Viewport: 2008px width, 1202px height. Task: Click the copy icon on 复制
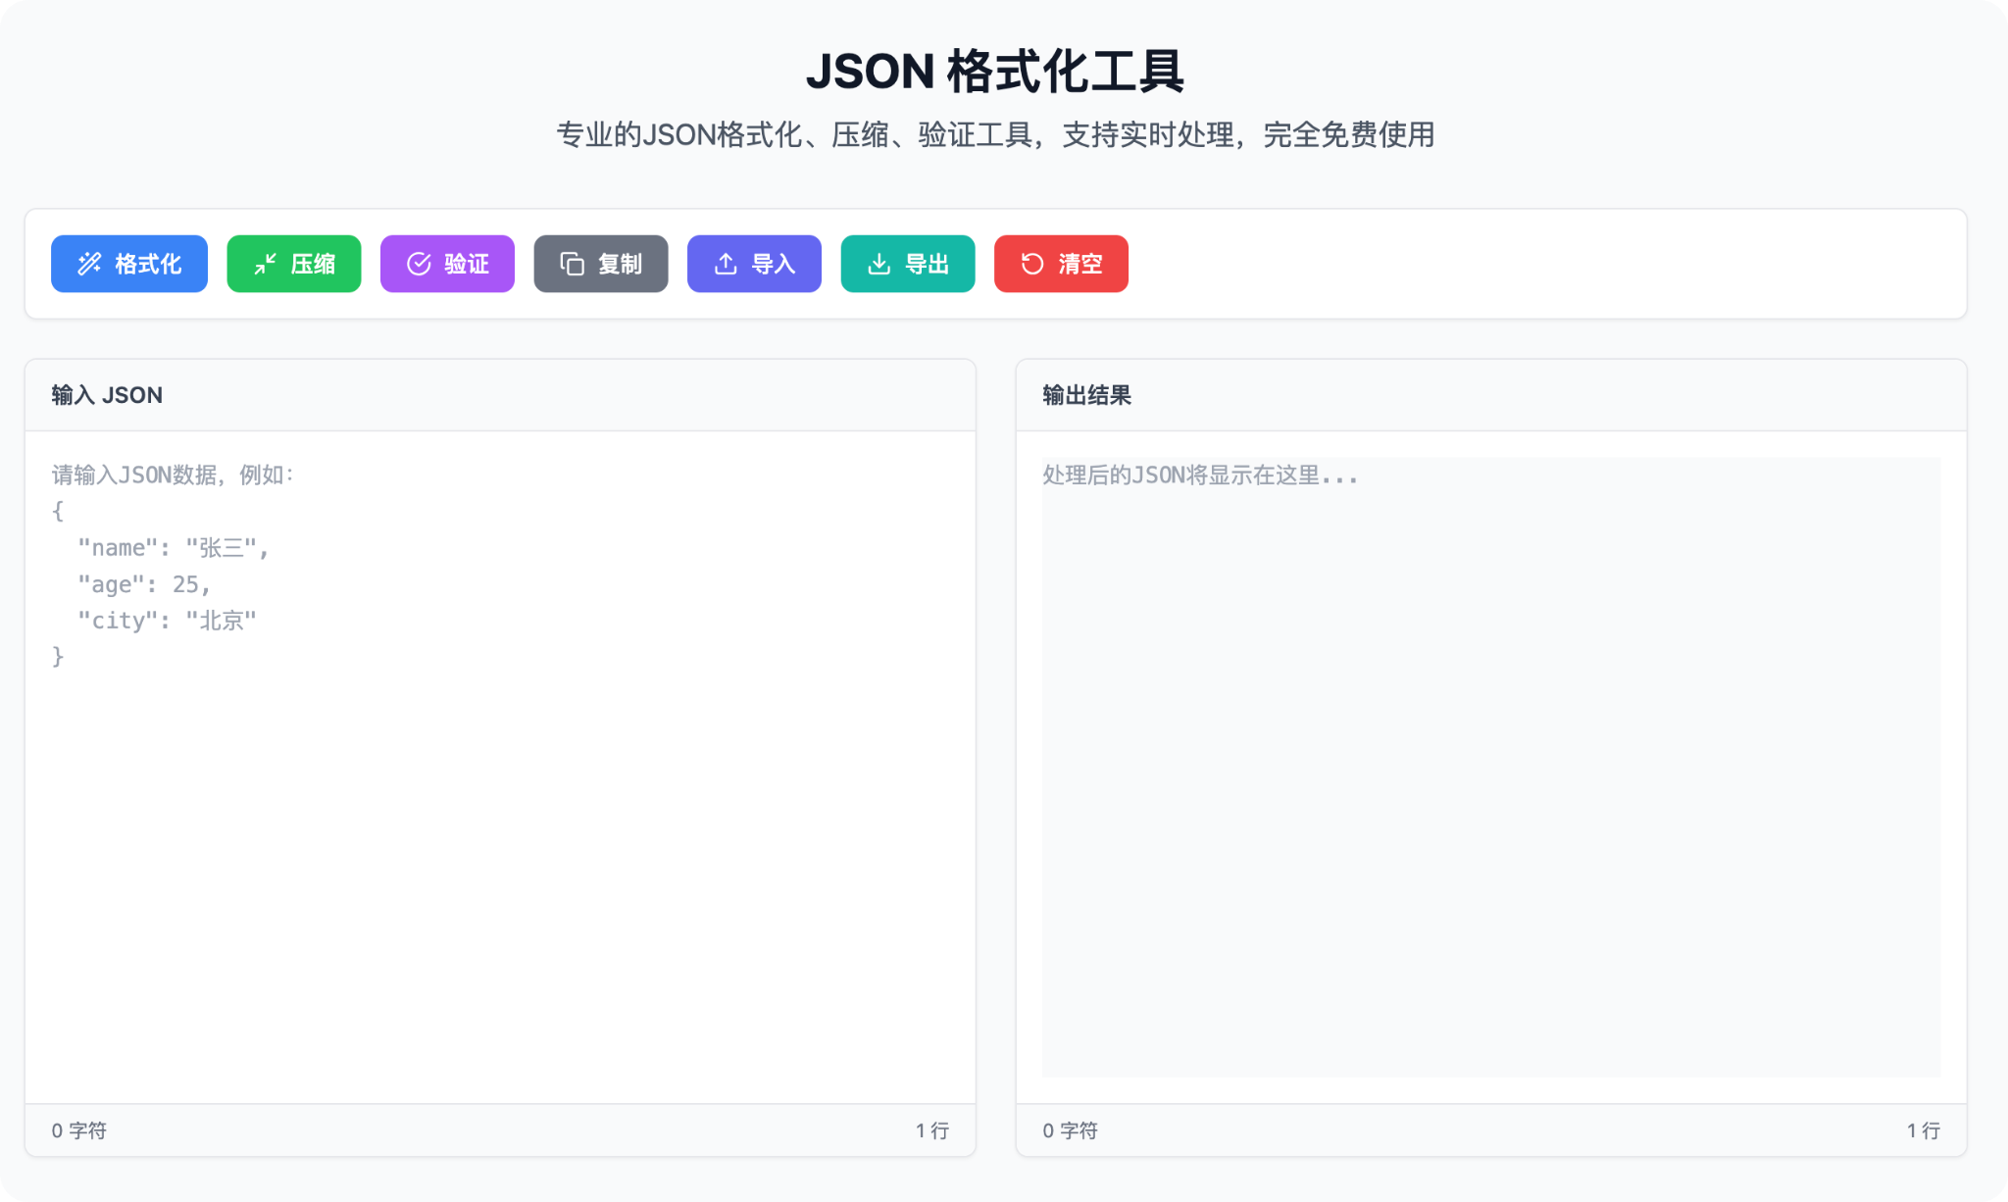click(x=572, y=264)
